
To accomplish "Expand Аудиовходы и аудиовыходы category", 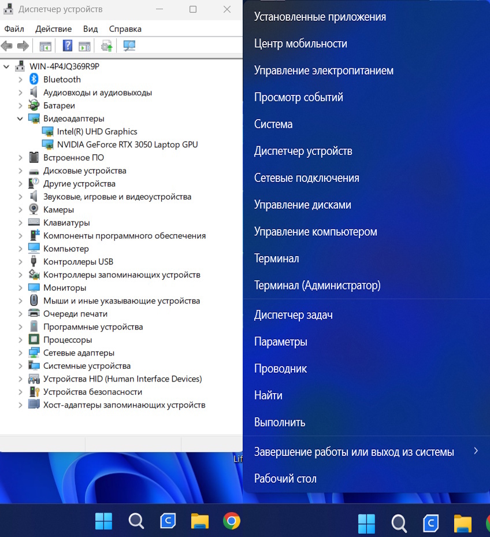I will [20, 92].
